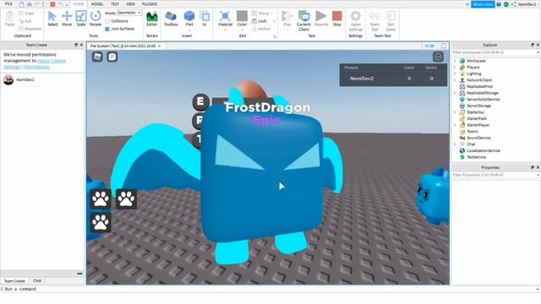The image size is (541, 304).
Task: Open the in-game chat icon
Action: click(x=112, y=57)
